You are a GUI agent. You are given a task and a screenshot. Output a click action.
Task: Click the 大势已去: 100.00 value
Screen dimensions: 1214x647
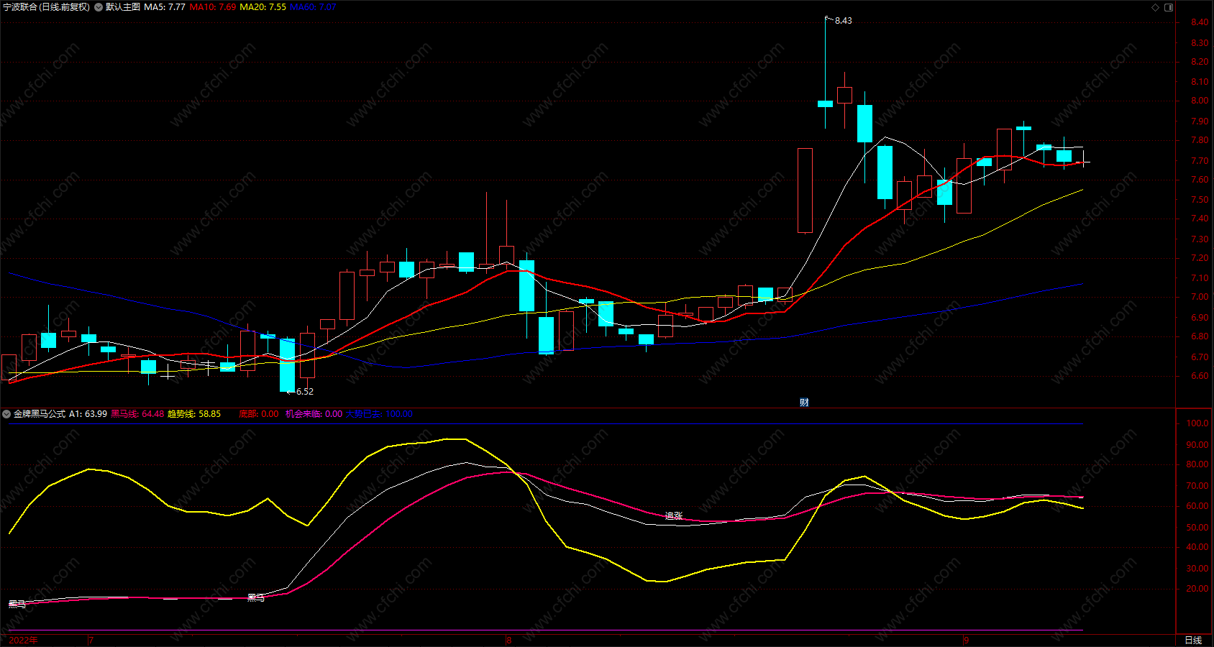tap(379, 414)
